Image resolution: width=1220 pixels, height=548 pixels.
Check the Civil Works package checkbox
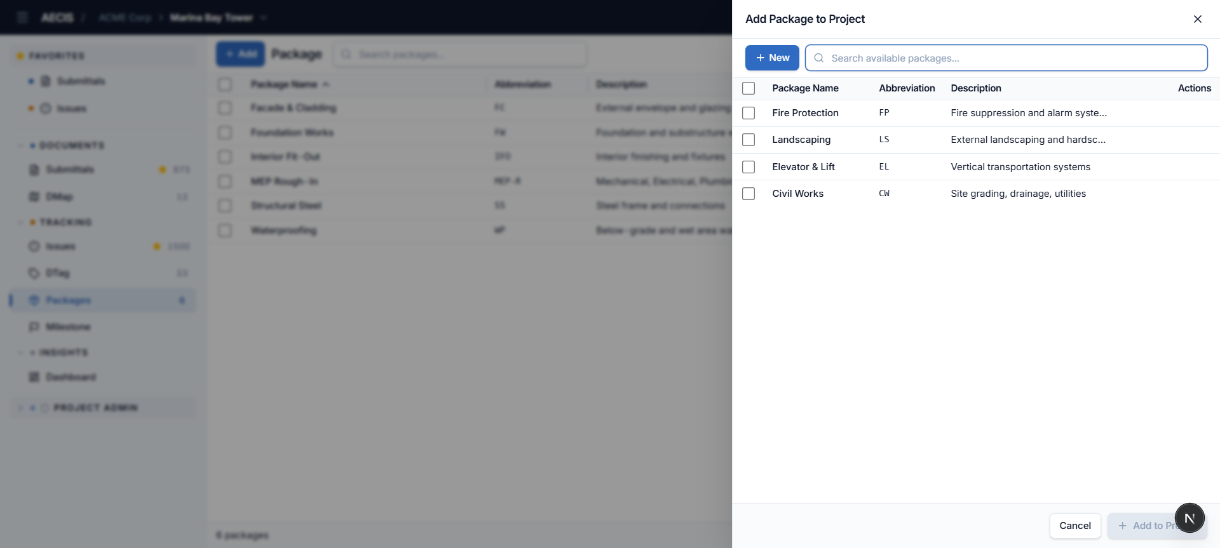[x=749, y=194]
